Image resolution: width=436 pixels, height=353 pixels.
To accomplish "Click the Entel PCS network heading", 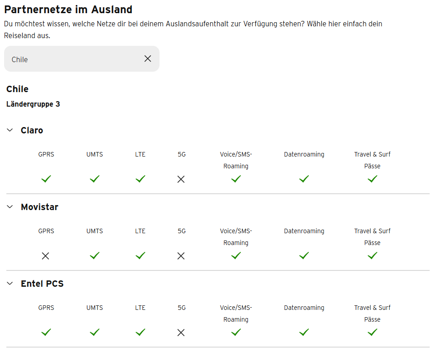I will tap(42, 284).
